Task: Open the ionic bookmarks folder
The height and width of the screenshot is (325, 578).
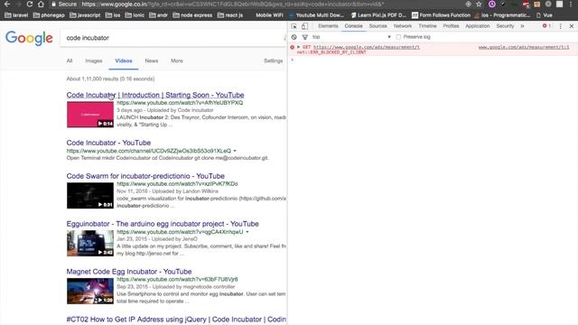Action: (x=135, y=15)
